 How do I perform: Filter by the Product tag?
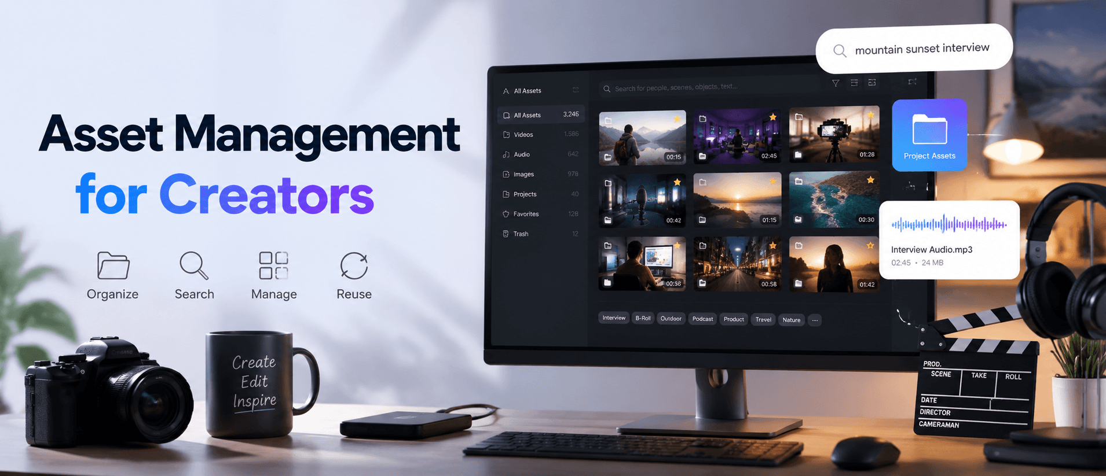pos(734,319)
